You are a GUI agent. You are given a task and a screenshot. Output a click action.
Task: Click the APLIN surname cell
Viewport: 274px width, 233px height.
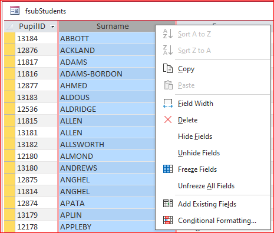[x=107, y=215]
